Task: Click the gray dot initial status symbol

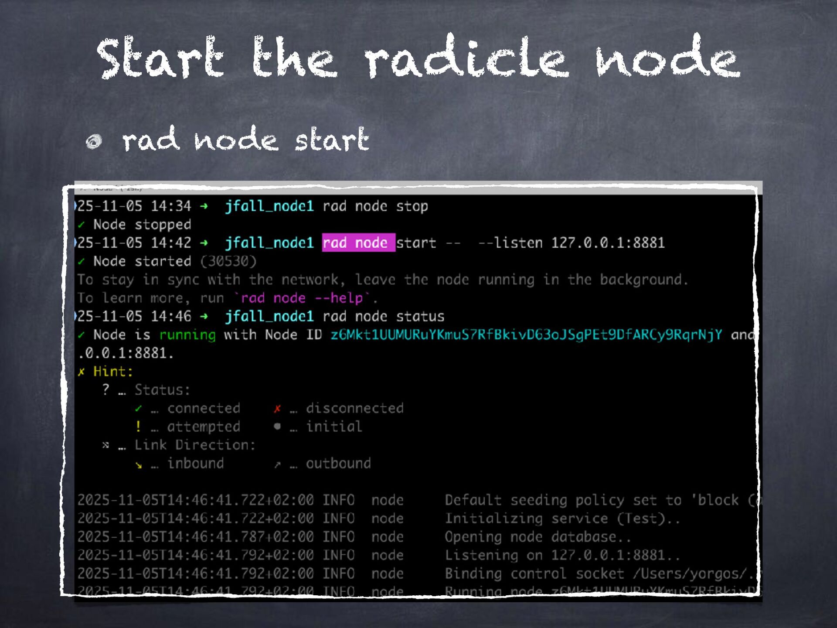Action: 277,427
